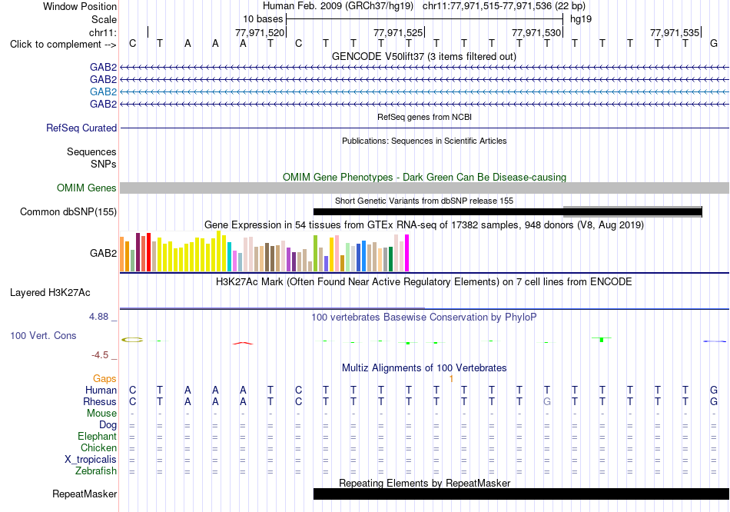
Task: Select the Zebrafish species label
Action: click(96, 471)
